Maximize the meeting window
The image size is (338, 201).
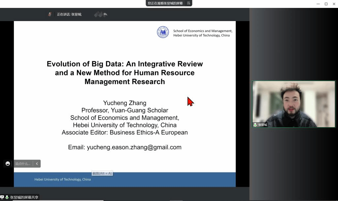tap(326, 4)
